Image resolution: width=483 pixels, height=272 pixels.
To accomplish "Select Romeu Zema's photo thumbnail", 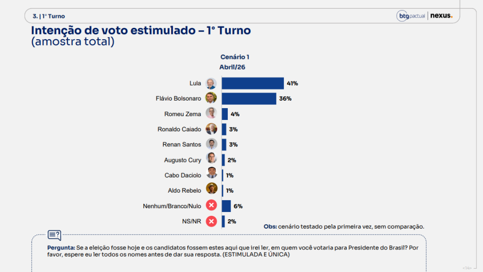I will coord(211,114).
